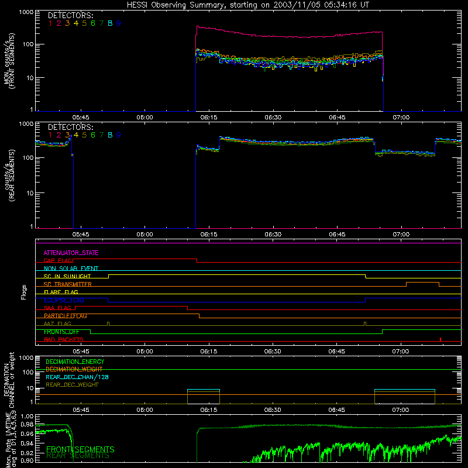The width and height of the screenshot is (468, 468).
Task: Click the 06:15 tick label under the rear segments plot
Action: [x=209, y=235]
